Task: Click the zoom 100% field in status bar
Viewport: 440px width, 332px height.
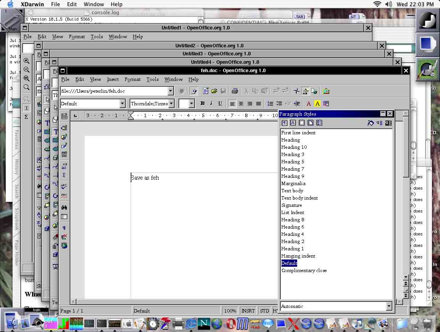Action: 230,311
